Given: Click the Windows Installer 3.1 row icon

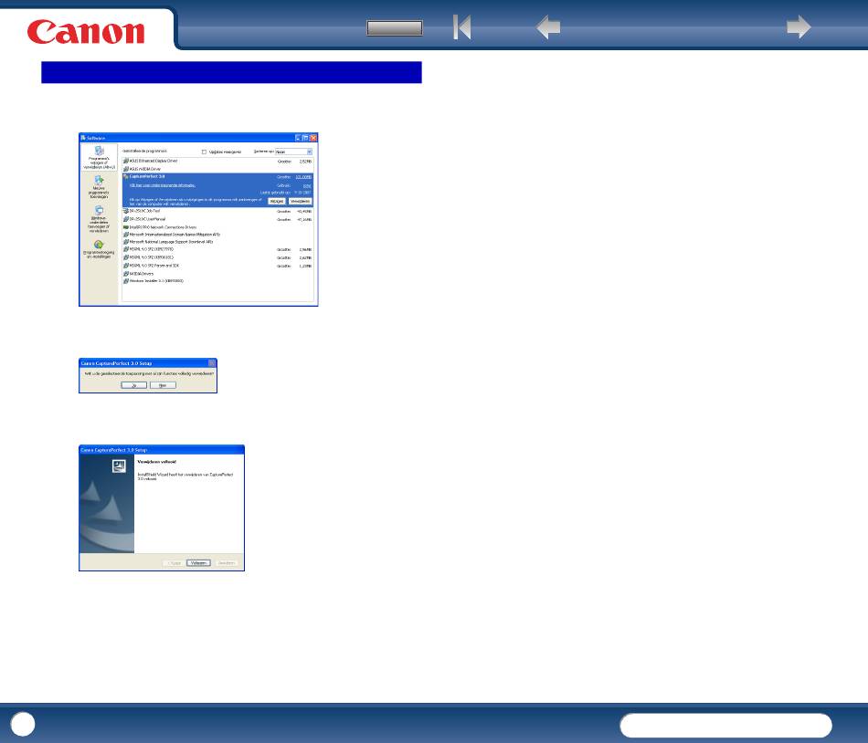Looking at the screenshot, I should click(126, 281).
